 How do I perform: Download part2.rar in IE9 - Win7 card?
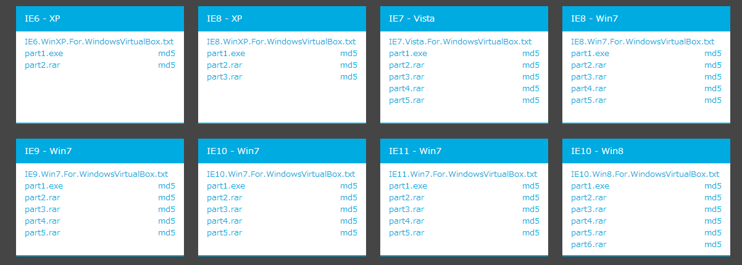(x=42, y=198)
